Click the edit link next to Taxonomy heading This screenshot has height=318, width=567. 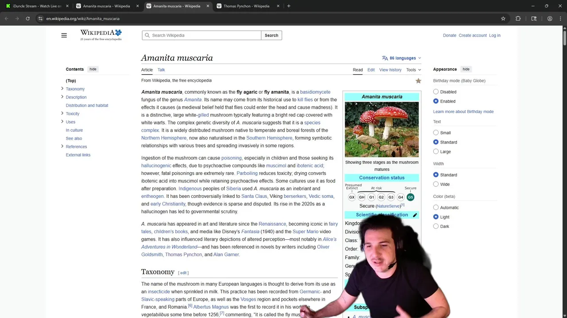point(183,273)
